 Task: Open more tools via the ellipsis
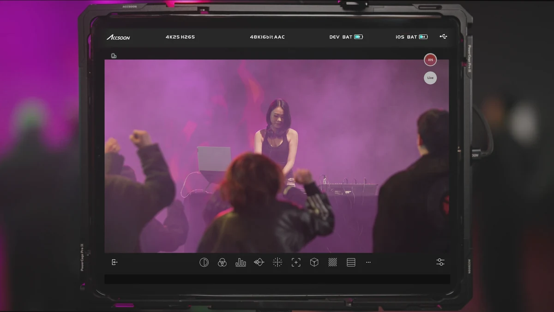[x=368, y=262]
